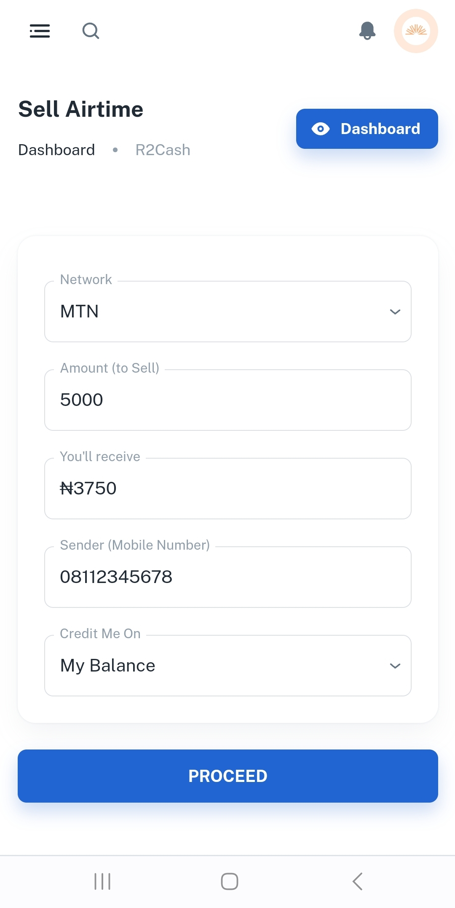Image resolution: width=455 pixels, height=908 pixels.
Task: Click chevron arrow beside MTN
Action: click(395, 312)
